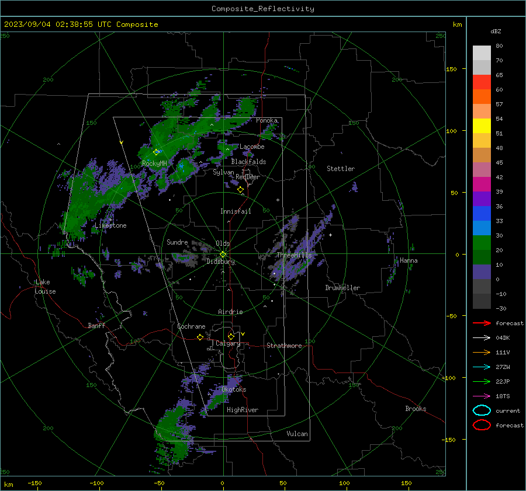The width and height of the screenshot is (526, 491).
Task: Click the Ponoka city label
Action: coord(267,120)
